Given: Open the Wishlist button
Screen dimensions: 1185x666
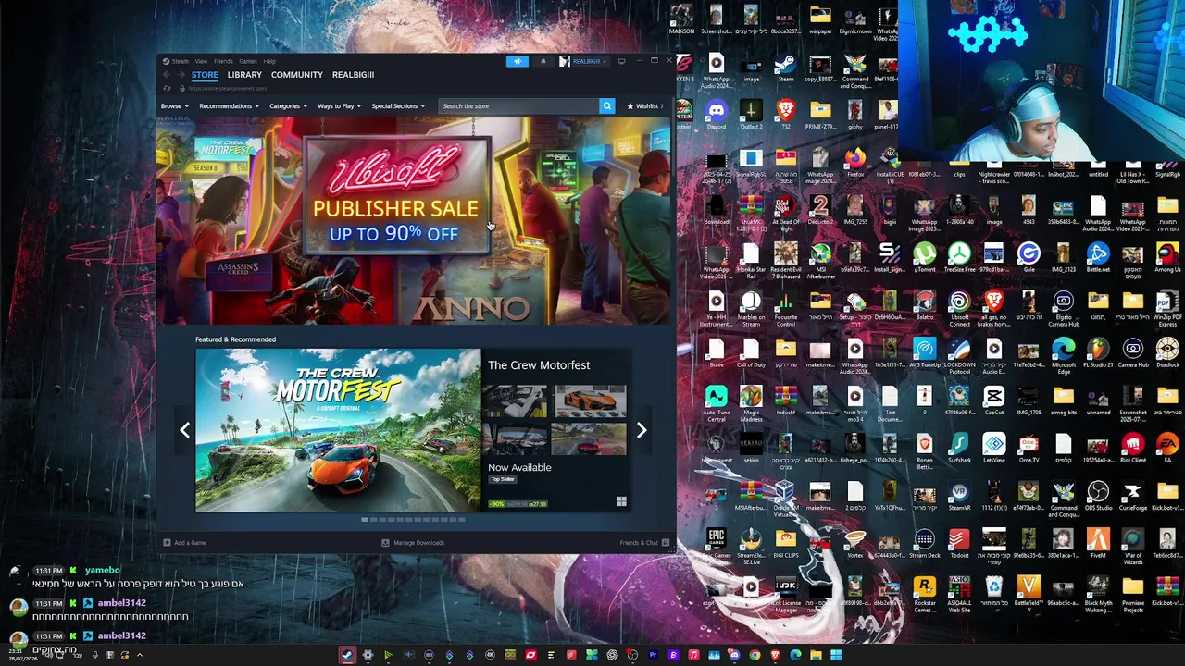Looking at the screenshot, I should pyautogui.click(x=645, y=106).
